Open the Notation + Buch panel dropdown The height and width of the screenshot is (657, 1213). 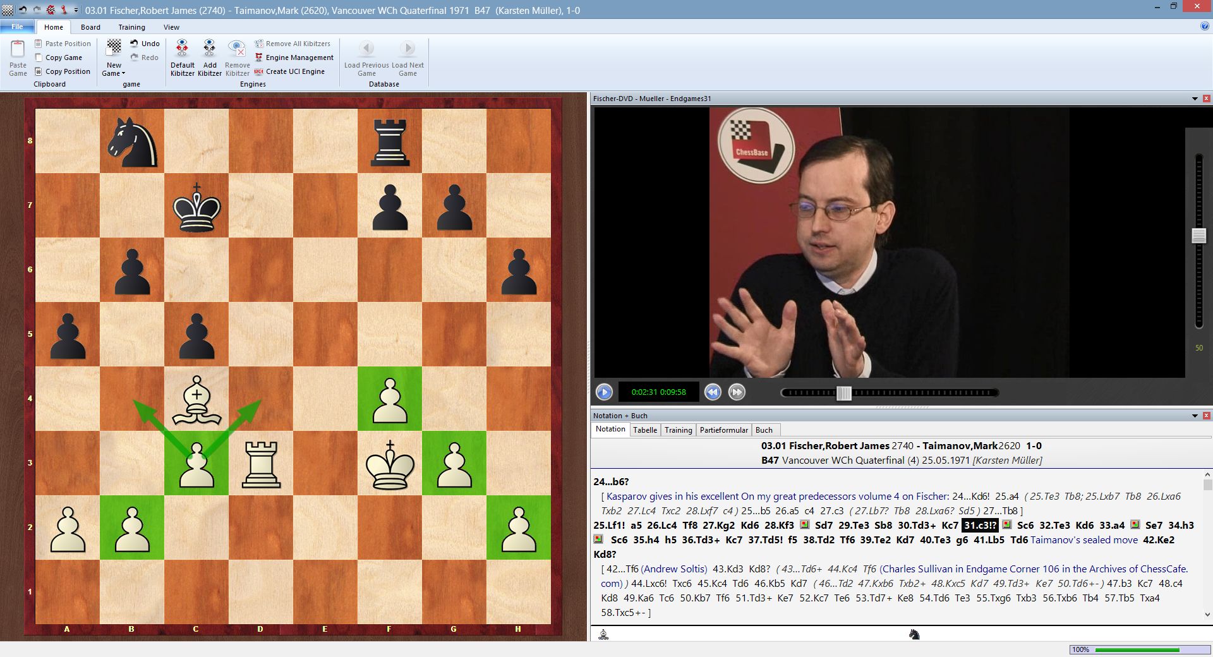pyautogui.click(x=1195, y=416)
